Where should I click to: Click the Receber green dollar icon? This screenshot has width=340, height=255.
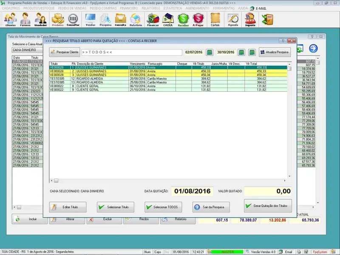(183, 19)
